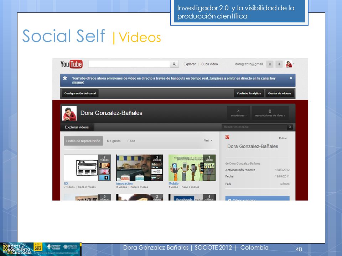342x256 pixels.
Task: Open the facebook playlist thumbnail
Action: [192, 197]
